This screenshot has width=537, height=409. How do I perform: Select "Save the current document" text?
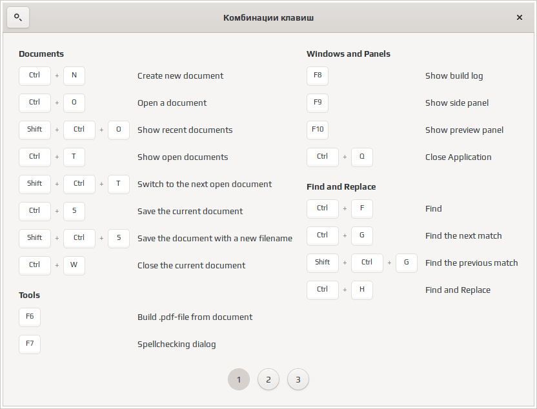pos(190,211)
